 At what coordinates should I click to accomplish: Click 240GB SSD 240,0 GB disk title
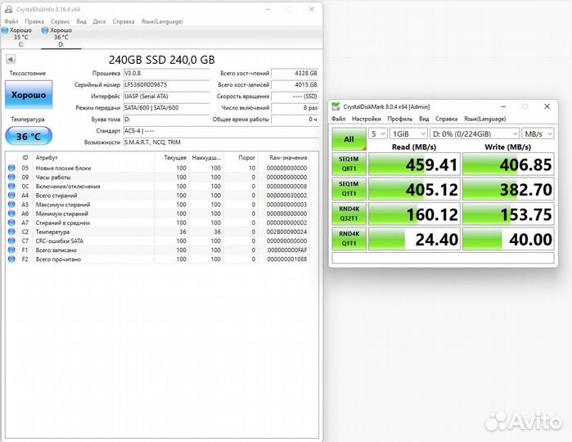(x=162, y=60)
